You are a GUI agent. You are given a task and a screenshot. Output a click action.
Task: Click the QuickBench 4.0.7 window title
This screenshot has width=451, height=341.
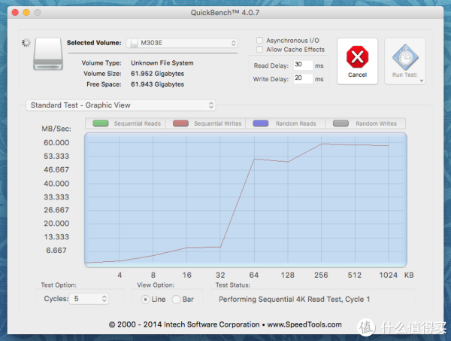tap(225, 13)
